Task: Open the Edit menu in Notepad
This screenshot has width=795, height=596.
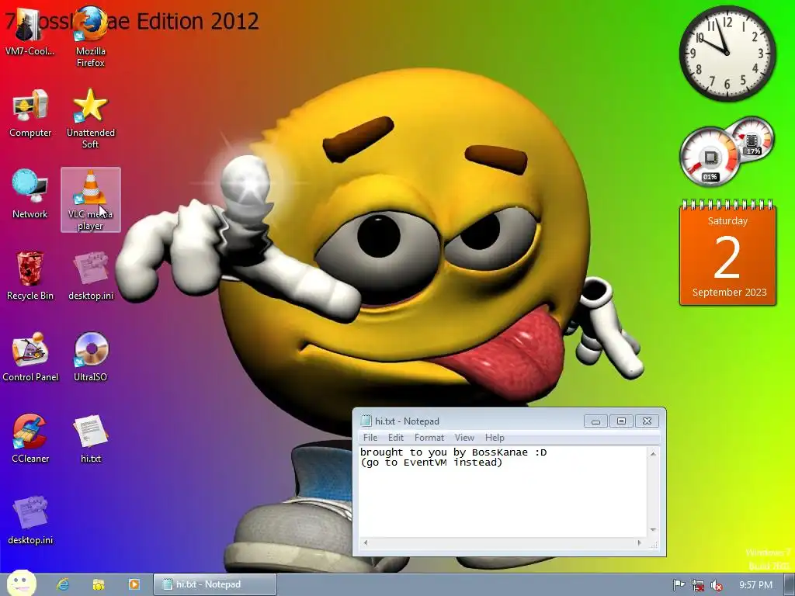Action: pos(395,438)
